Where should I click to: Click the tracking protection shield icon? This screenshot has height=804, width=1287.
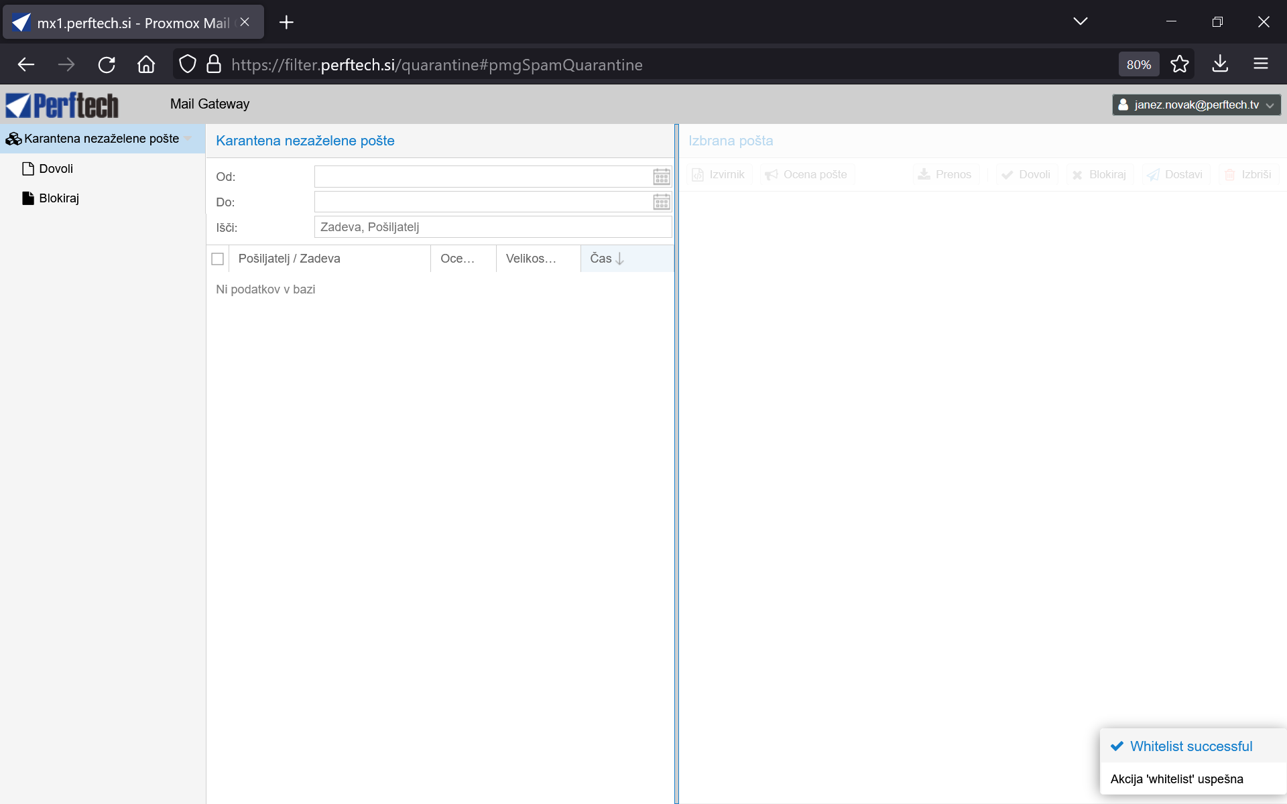pyautogui.click(x=188, y=64)
